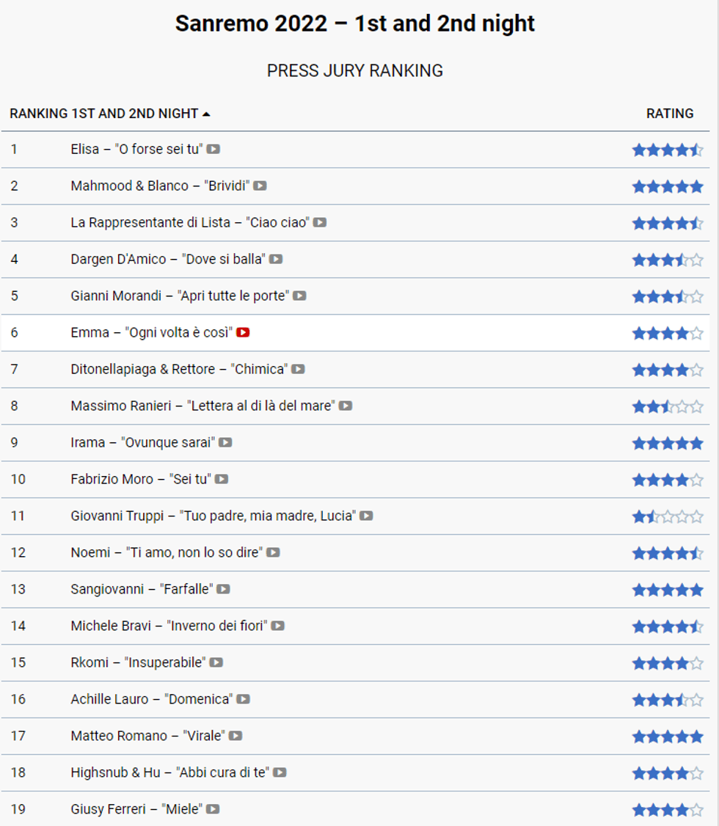Click the Achille Lauro "Domenica" entry

(151, 699)
